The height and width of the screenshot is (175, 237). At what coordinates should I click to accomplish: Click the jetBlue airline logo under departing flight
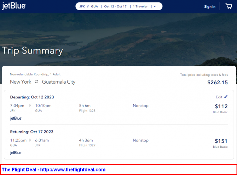[16, 118]
